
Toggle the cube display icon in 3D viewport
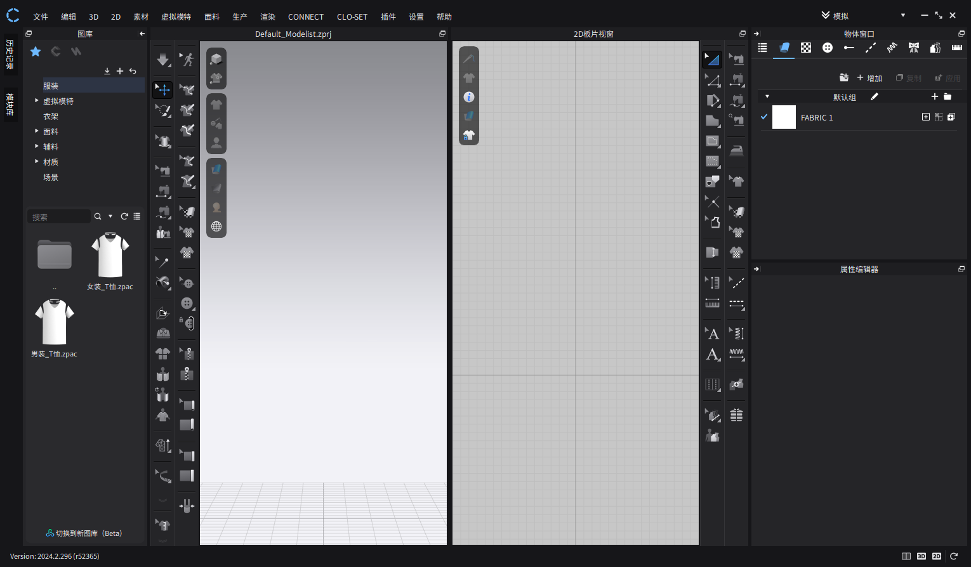click(216, 59)
